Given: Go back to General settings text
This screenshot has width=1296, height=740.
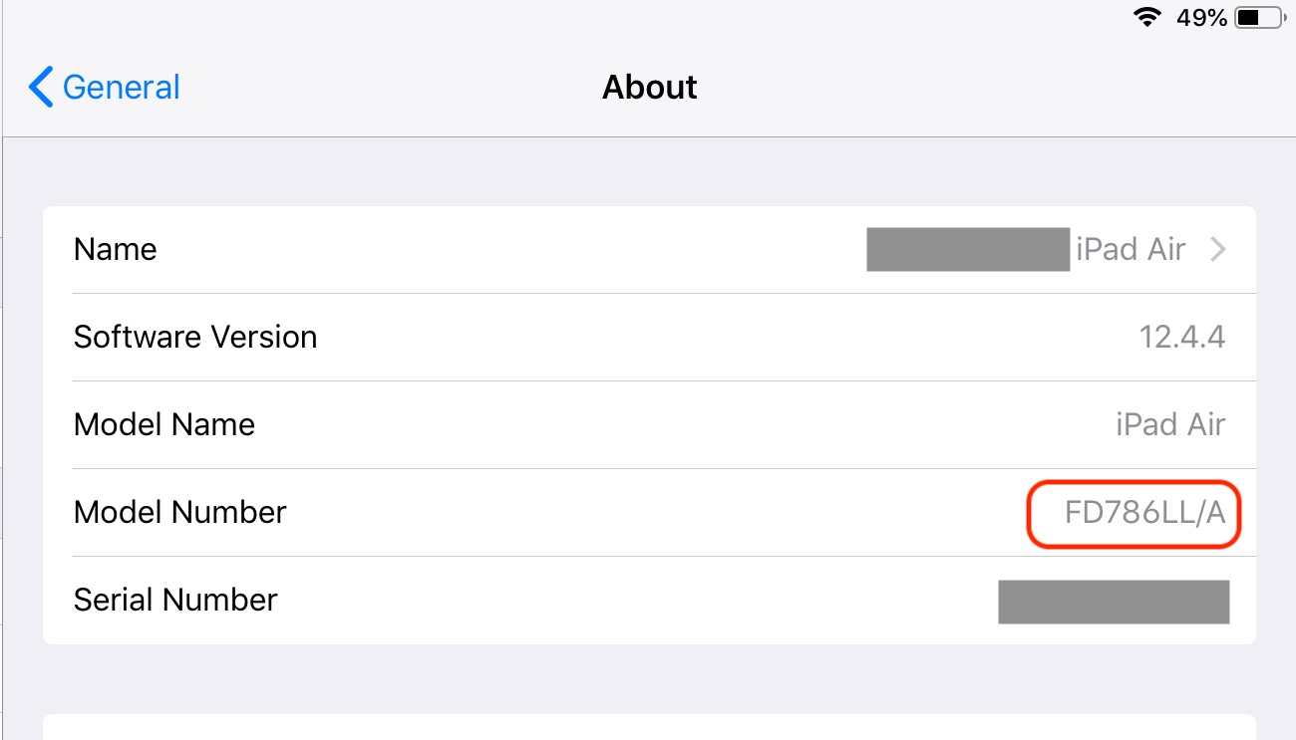Looking at the screenshot, I should 121,88.
